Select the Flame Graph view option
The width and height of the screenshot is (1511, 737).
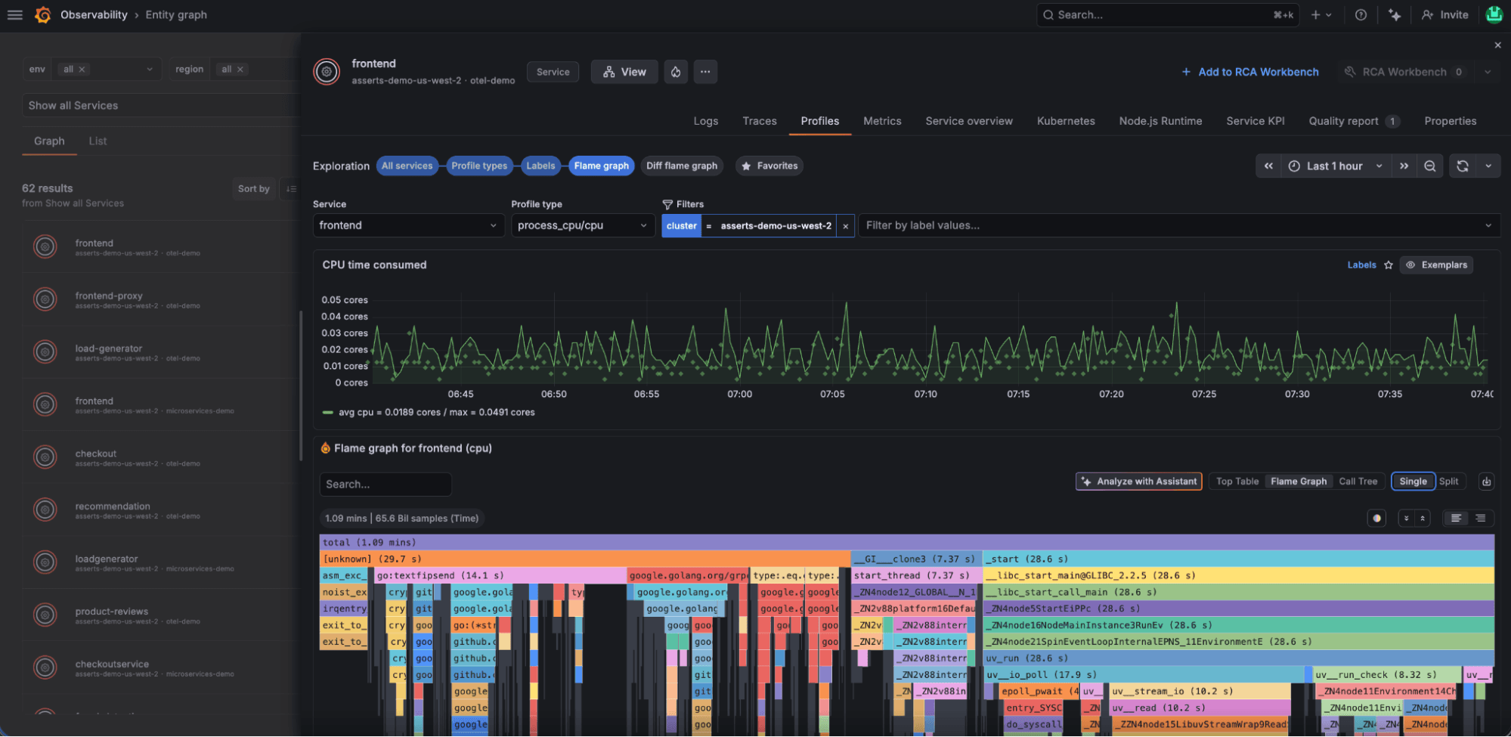click(x=1299, y=482)
